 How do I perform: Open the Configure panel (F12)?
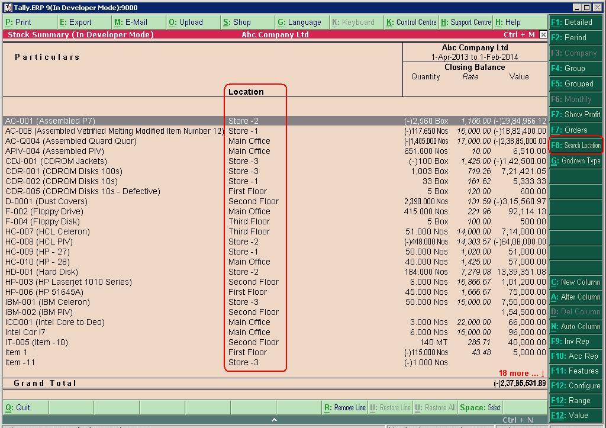(x=575, y=385)
